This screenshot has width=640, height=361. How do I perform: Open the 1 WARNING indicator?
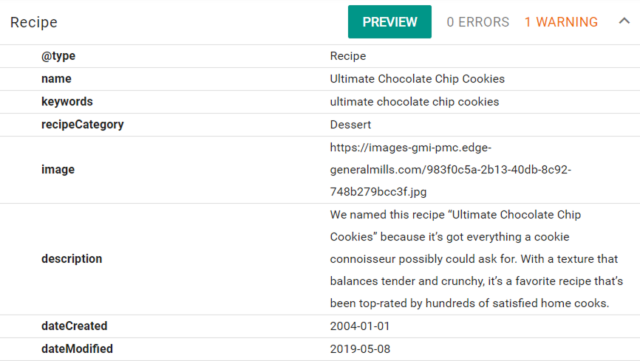tap(561, 22)
